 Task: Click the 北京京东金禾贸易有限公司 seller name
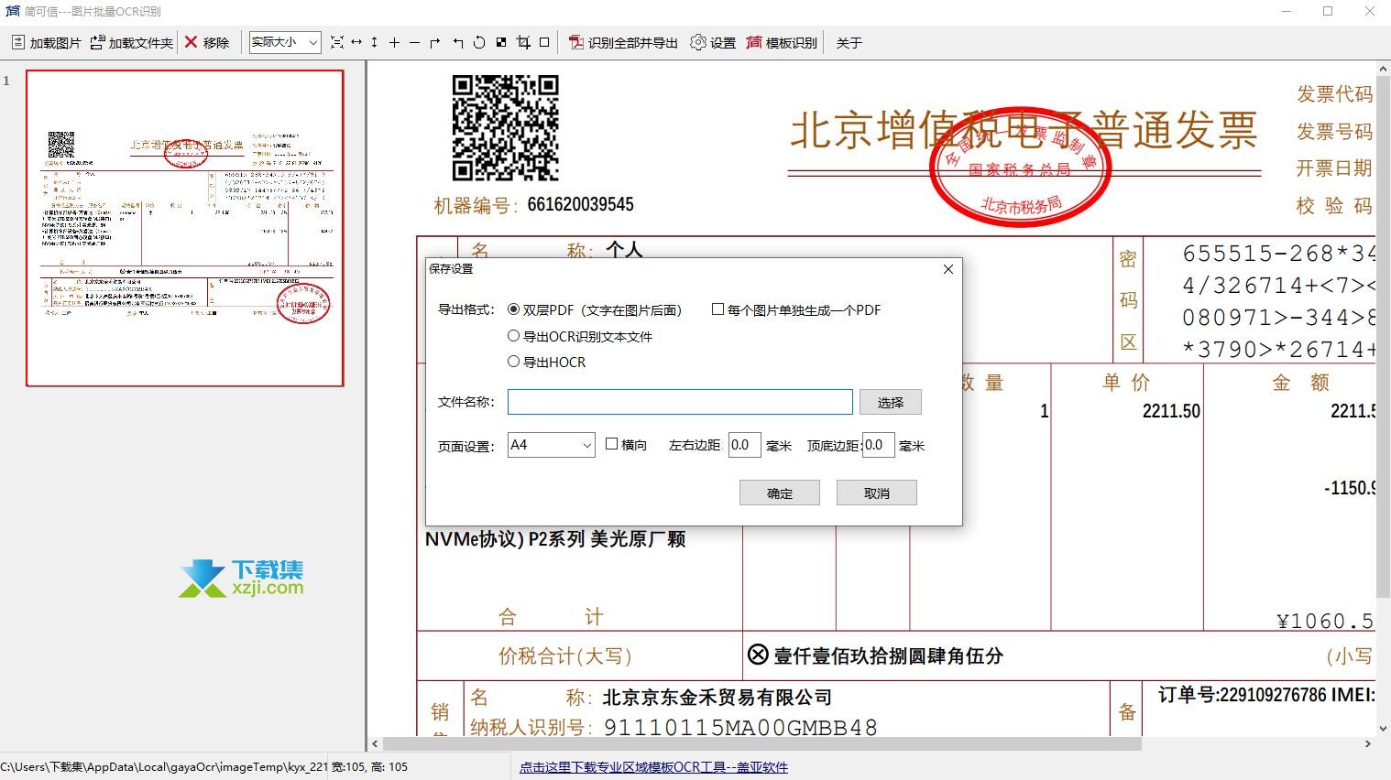[717, 698]
